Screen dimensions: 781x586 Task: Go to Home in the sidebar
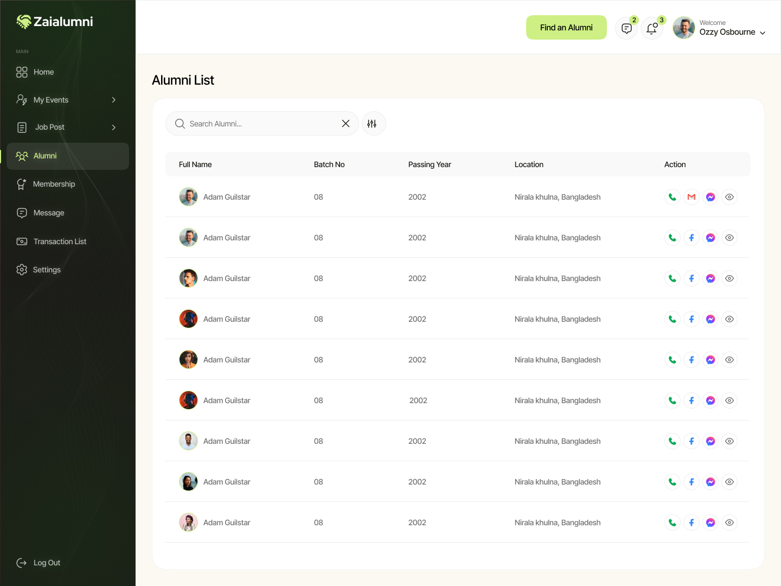pos(43,72)
